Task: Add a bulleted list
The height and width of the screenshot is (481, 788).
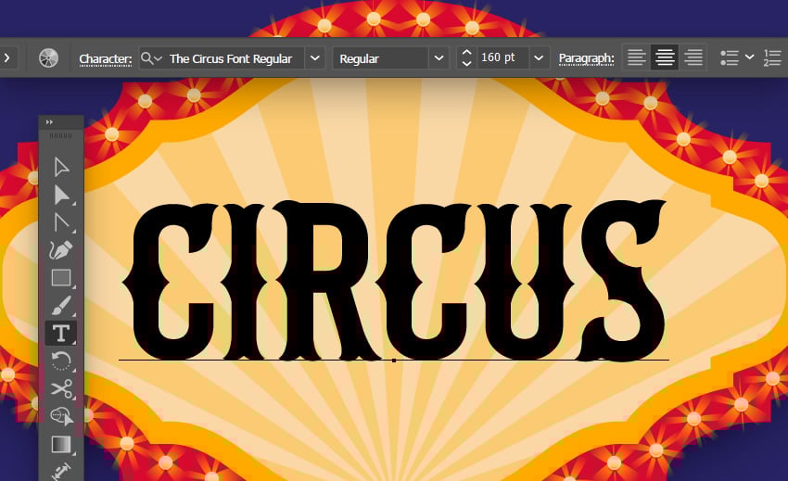Action: [x=730, y=57]
